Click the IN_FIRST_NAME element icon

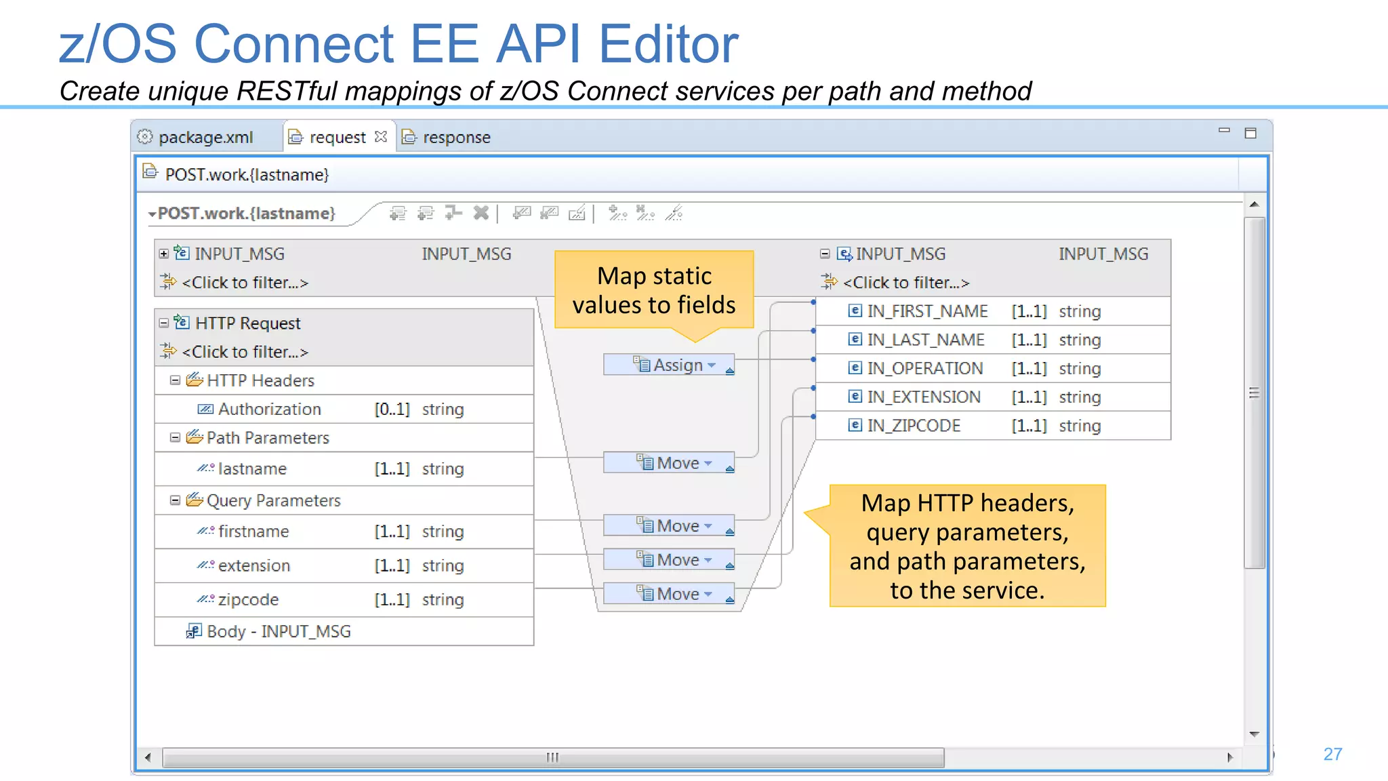coord(855,311)
